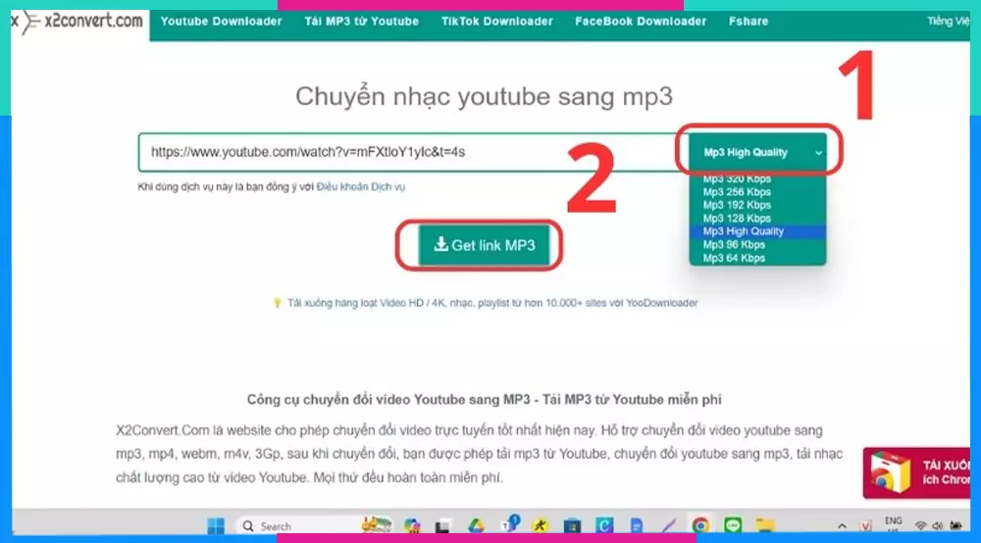Open Microsoft Store from taskbar
981x543 pixels.
(x=572, y=526)
